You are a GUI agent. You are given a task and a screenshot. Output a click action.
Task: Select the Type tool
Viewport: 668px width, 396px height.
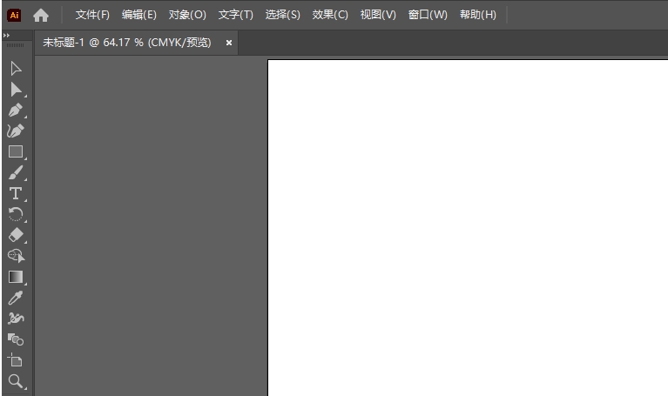tap(16, 194)
